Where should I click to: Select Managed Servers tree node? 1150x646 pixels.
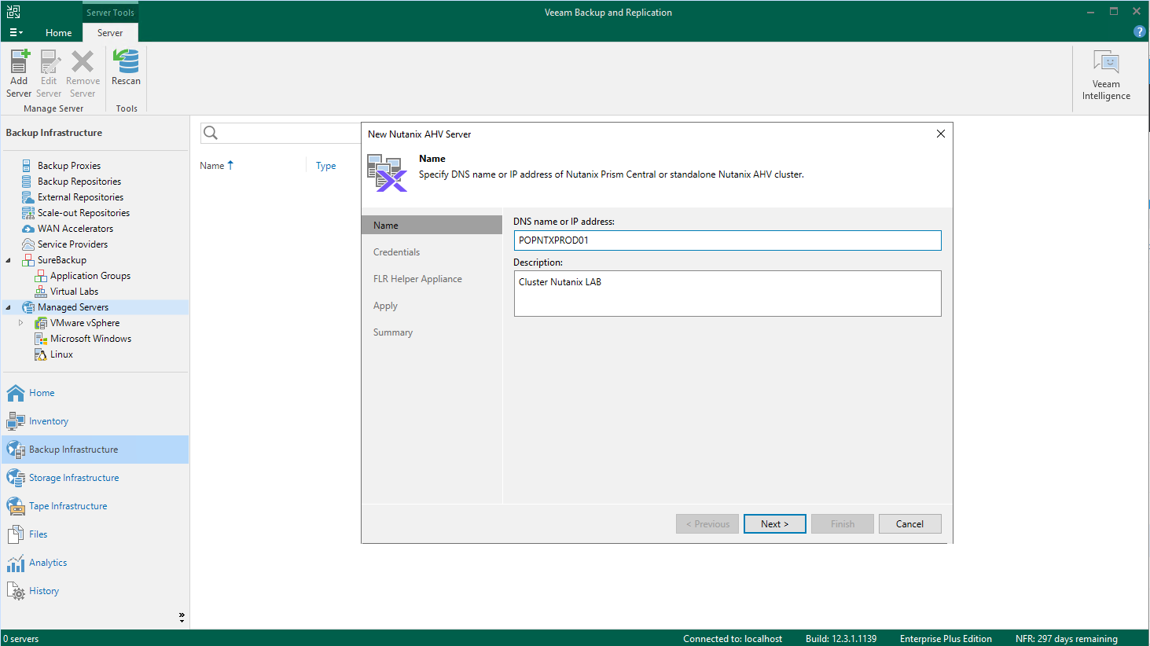click(x=73, y=307)
